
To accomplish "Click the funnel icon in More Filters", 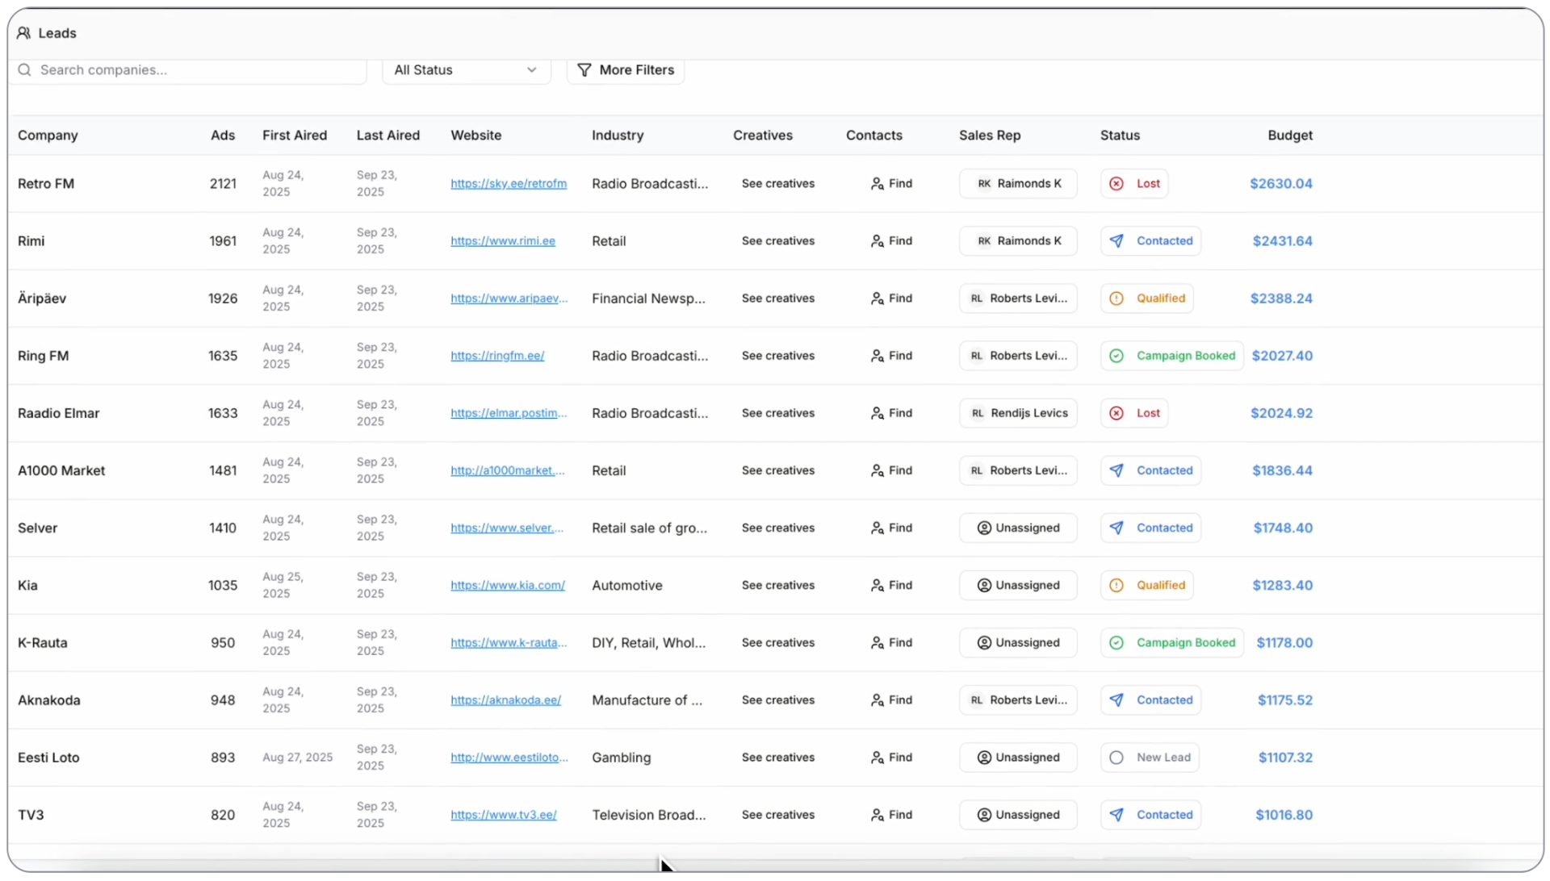I will click(x=584, y=70).
